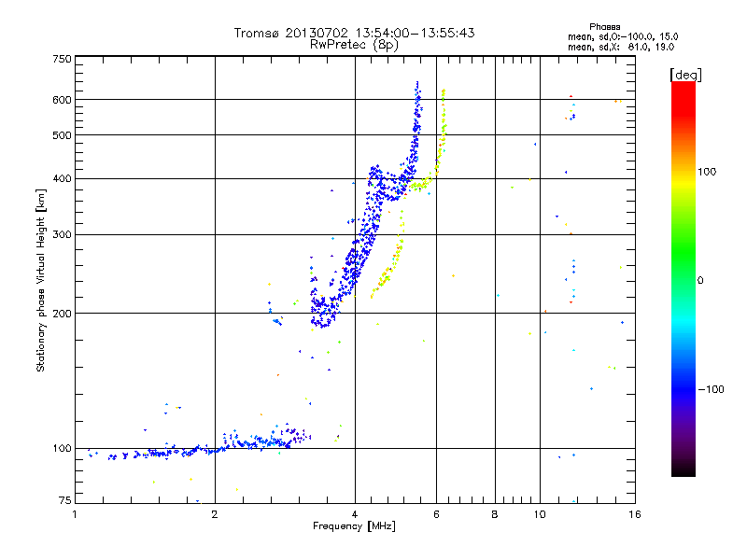Click the x-axis tick label "8"
Screen dimensions: 747x560
click(495, 514)
